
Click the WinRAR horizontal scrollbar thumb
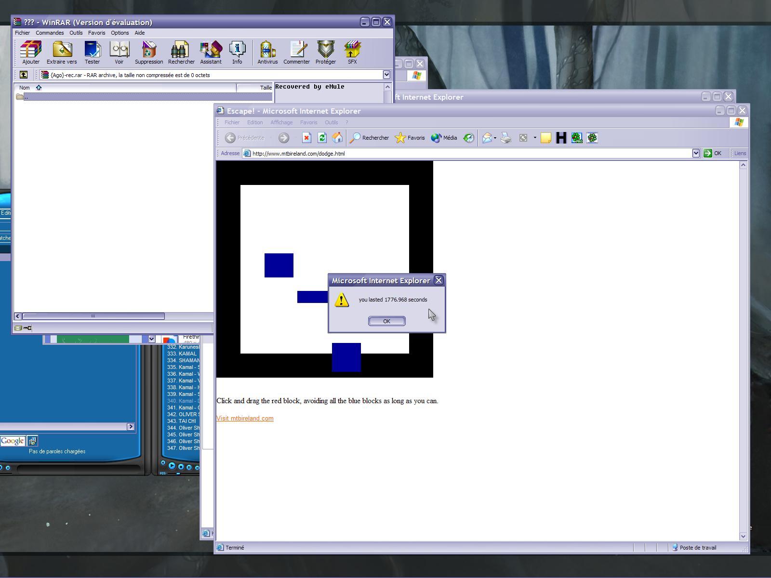tap(93, 316)
